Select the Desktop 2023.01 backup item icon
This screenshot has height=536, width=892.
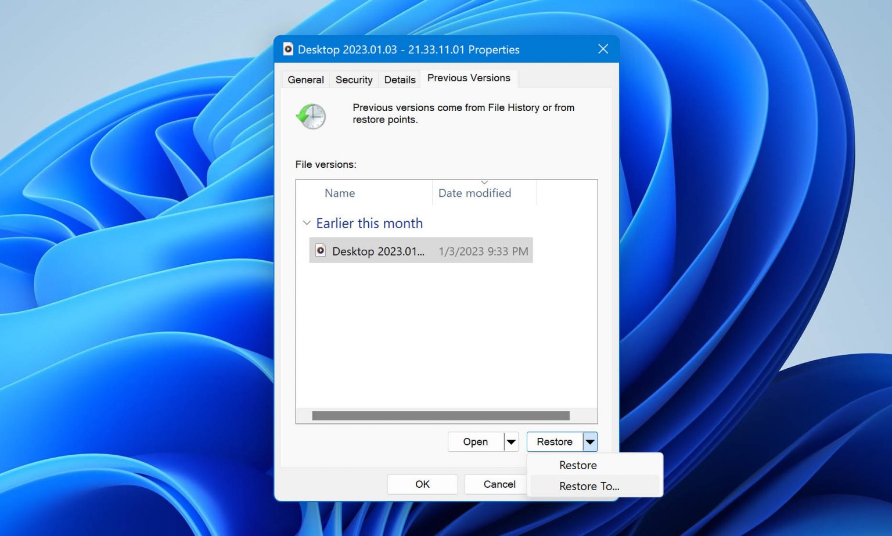(320, 250)
